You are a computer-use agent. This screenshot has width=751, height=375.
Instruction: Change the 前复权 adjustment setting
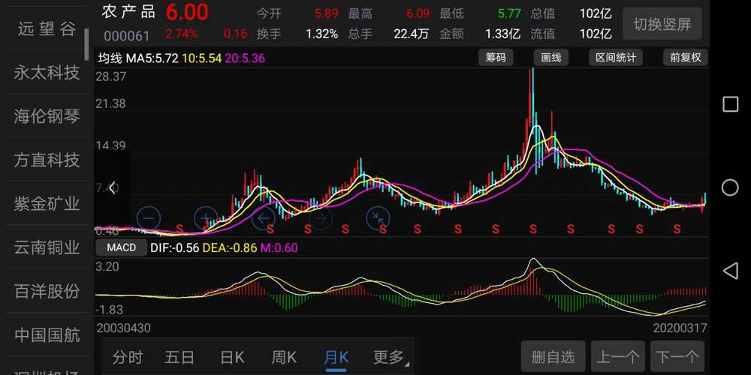686,58
